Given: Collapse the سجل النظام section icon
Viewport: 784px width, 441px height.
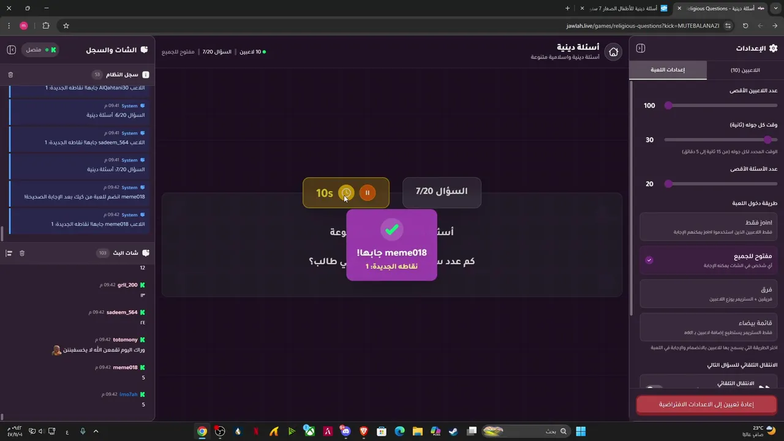Looking at the screenshot, I should pos(146,75).
